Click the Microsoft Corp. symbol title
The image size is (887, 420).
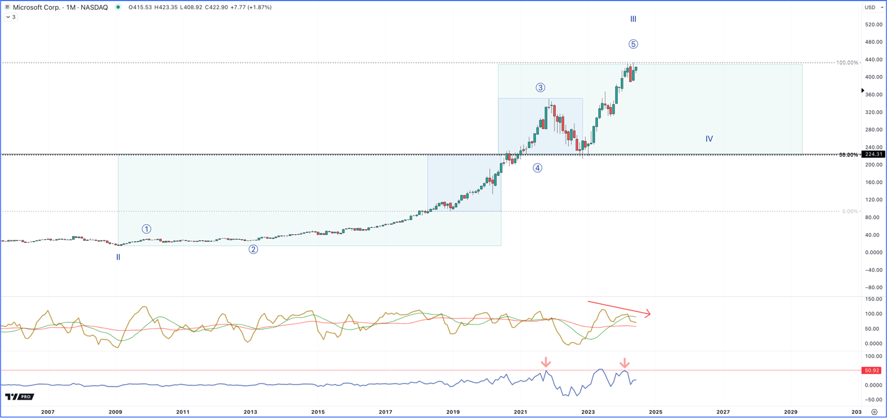[35, 7]
